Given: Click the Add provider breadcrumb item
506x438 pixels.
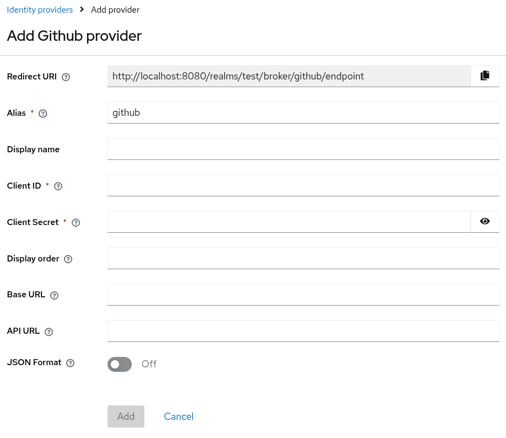Looking at the screenshot, I should coord(115,9).
